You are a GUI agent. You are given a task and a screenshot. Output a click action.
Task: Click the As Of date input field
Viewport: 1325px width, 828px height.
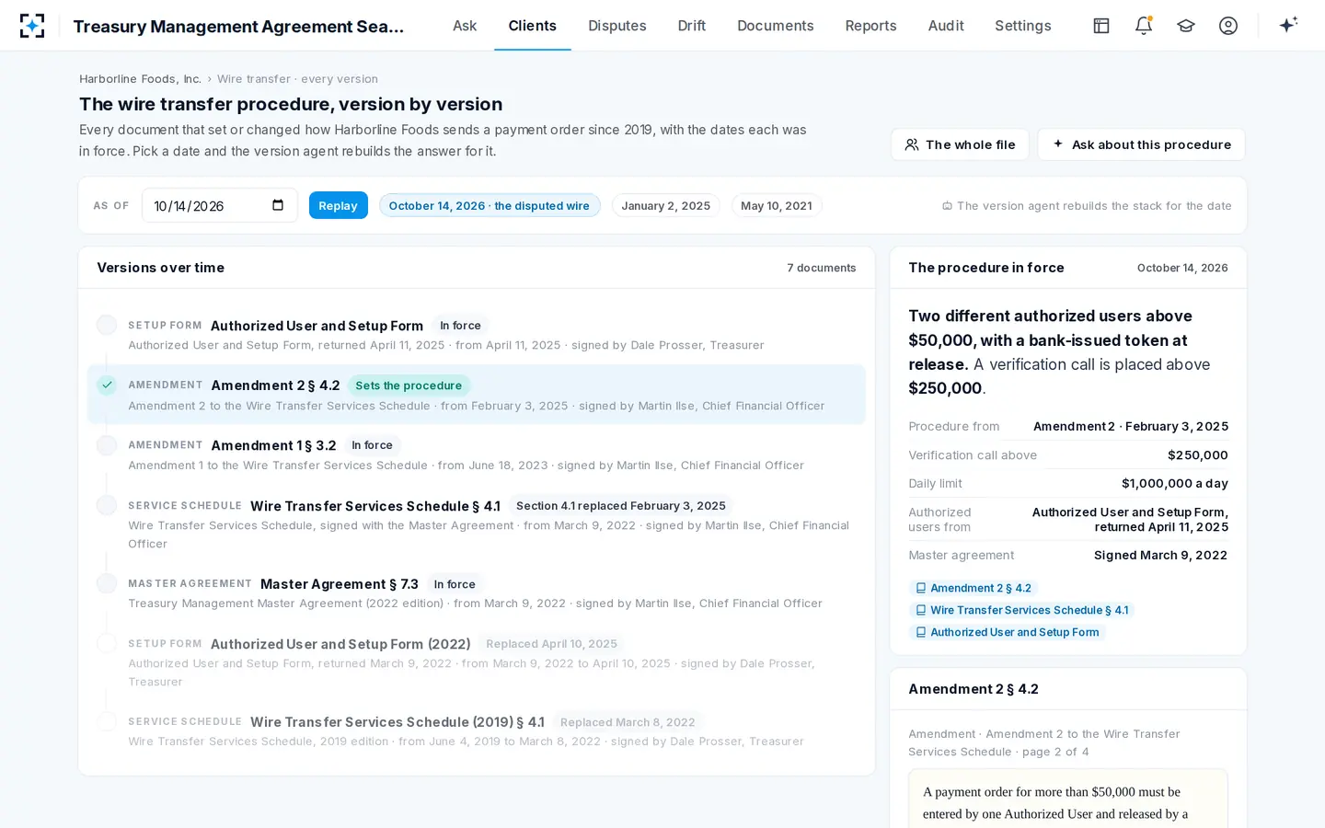pos(219,205)
